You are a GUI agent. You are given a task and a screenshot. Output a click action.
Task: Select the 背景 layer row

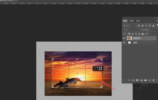pos(139,43)
